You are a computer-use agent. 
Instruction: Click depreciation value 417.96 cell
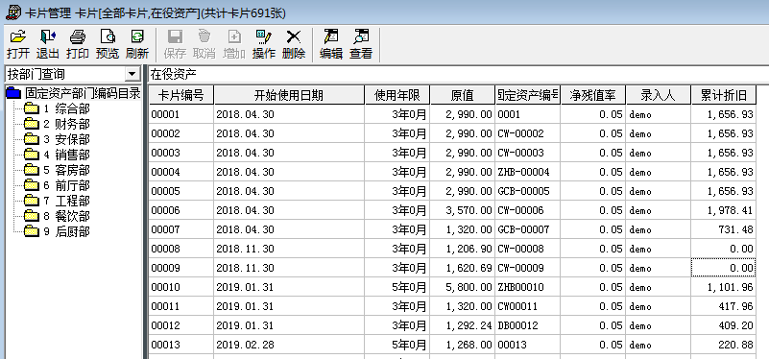point(723,306)
